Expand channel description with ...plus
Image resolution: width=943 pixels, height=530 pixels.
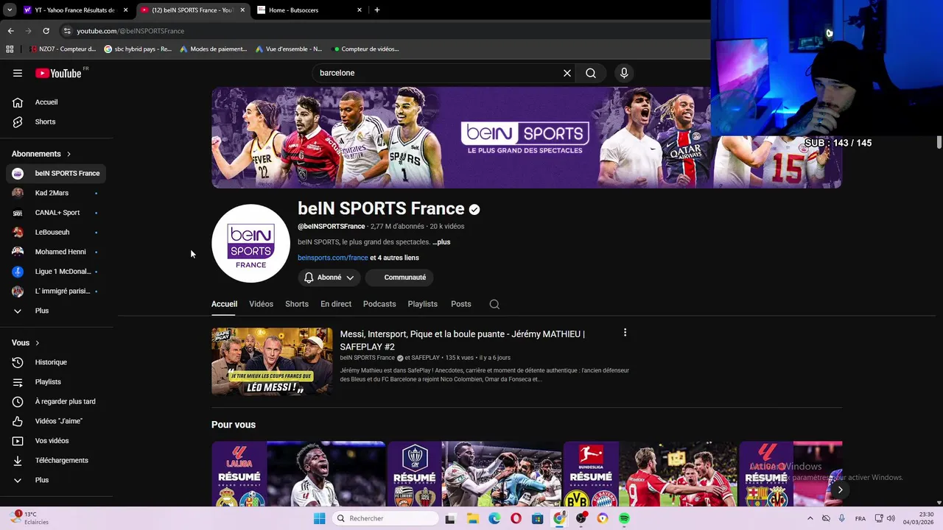pyautogui.click(x=441, y=242)
